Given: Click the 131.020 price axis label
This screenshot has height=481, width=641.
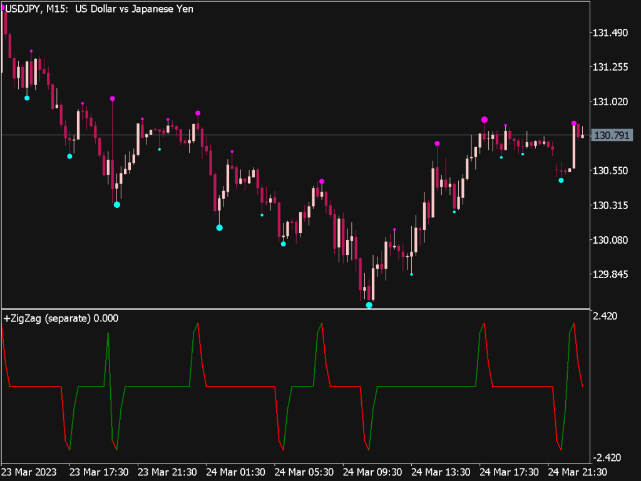Looking at the screenshot, I should point(610,101).
